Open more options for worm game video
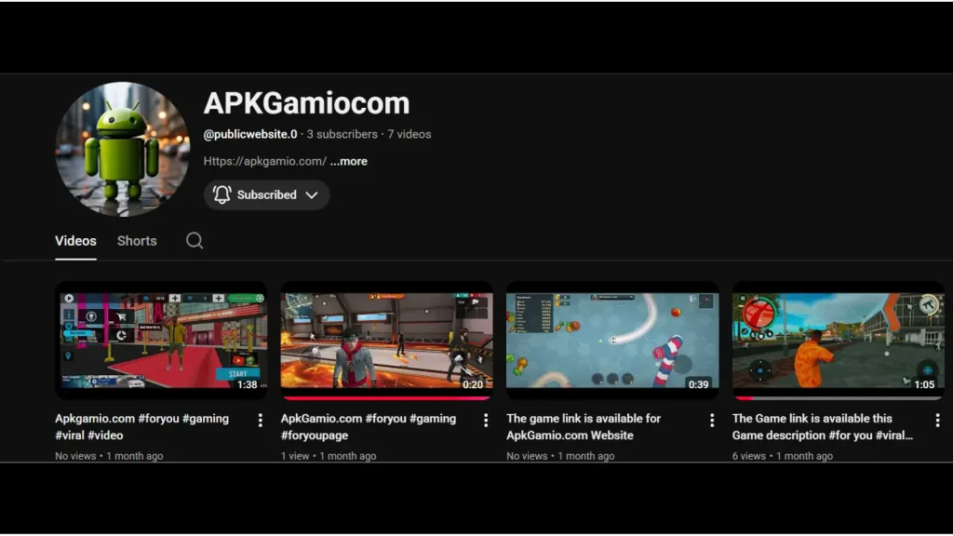The width and height of the screenshot is (953, 536). pyautogui.click(x=712, y=420)
